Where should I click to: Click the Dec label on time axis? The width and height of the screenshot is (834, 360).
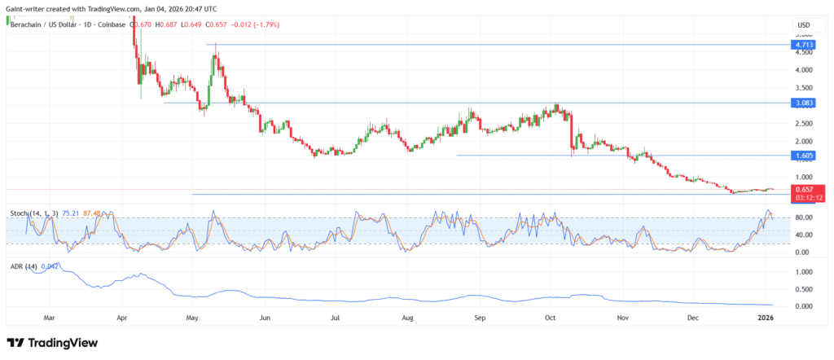click(693, 318)
